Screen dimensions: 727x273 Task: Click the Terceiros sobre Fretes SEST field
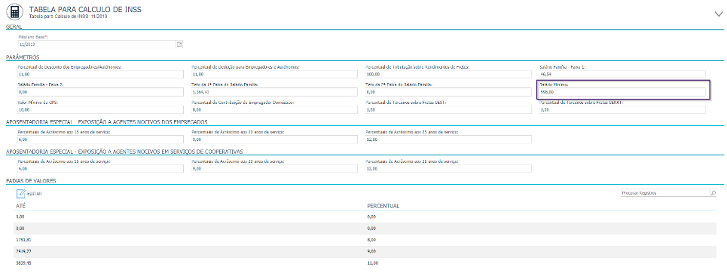coord(448,109)
